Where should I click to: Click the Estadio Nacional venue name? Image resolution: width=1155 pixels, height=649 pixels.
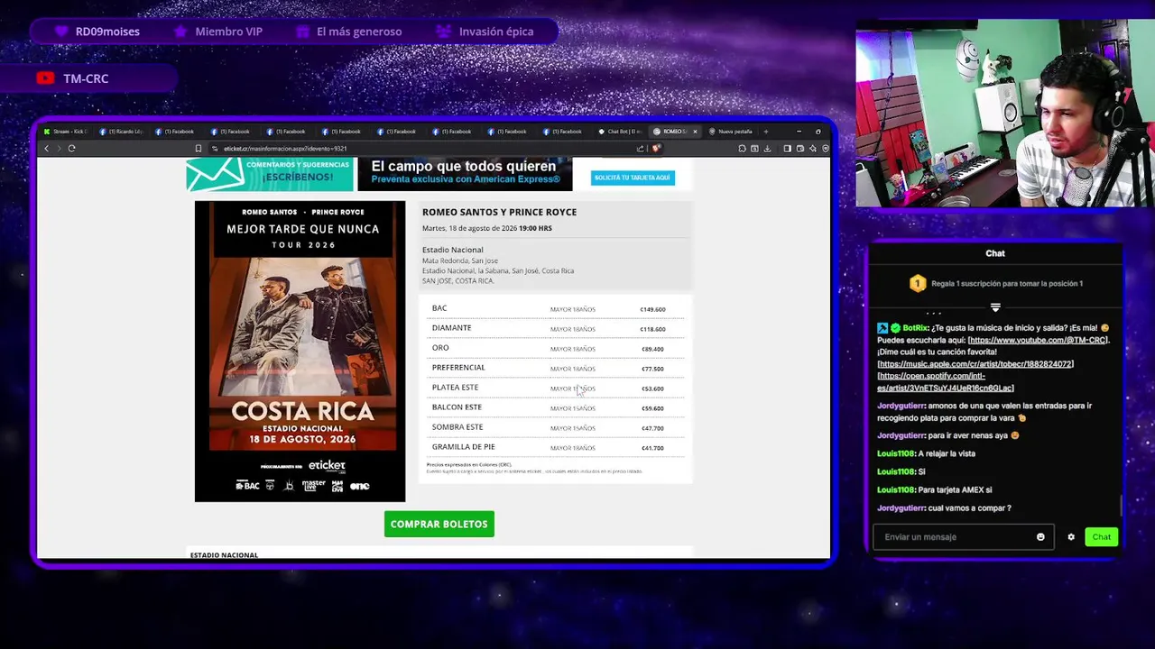[453, 250]
